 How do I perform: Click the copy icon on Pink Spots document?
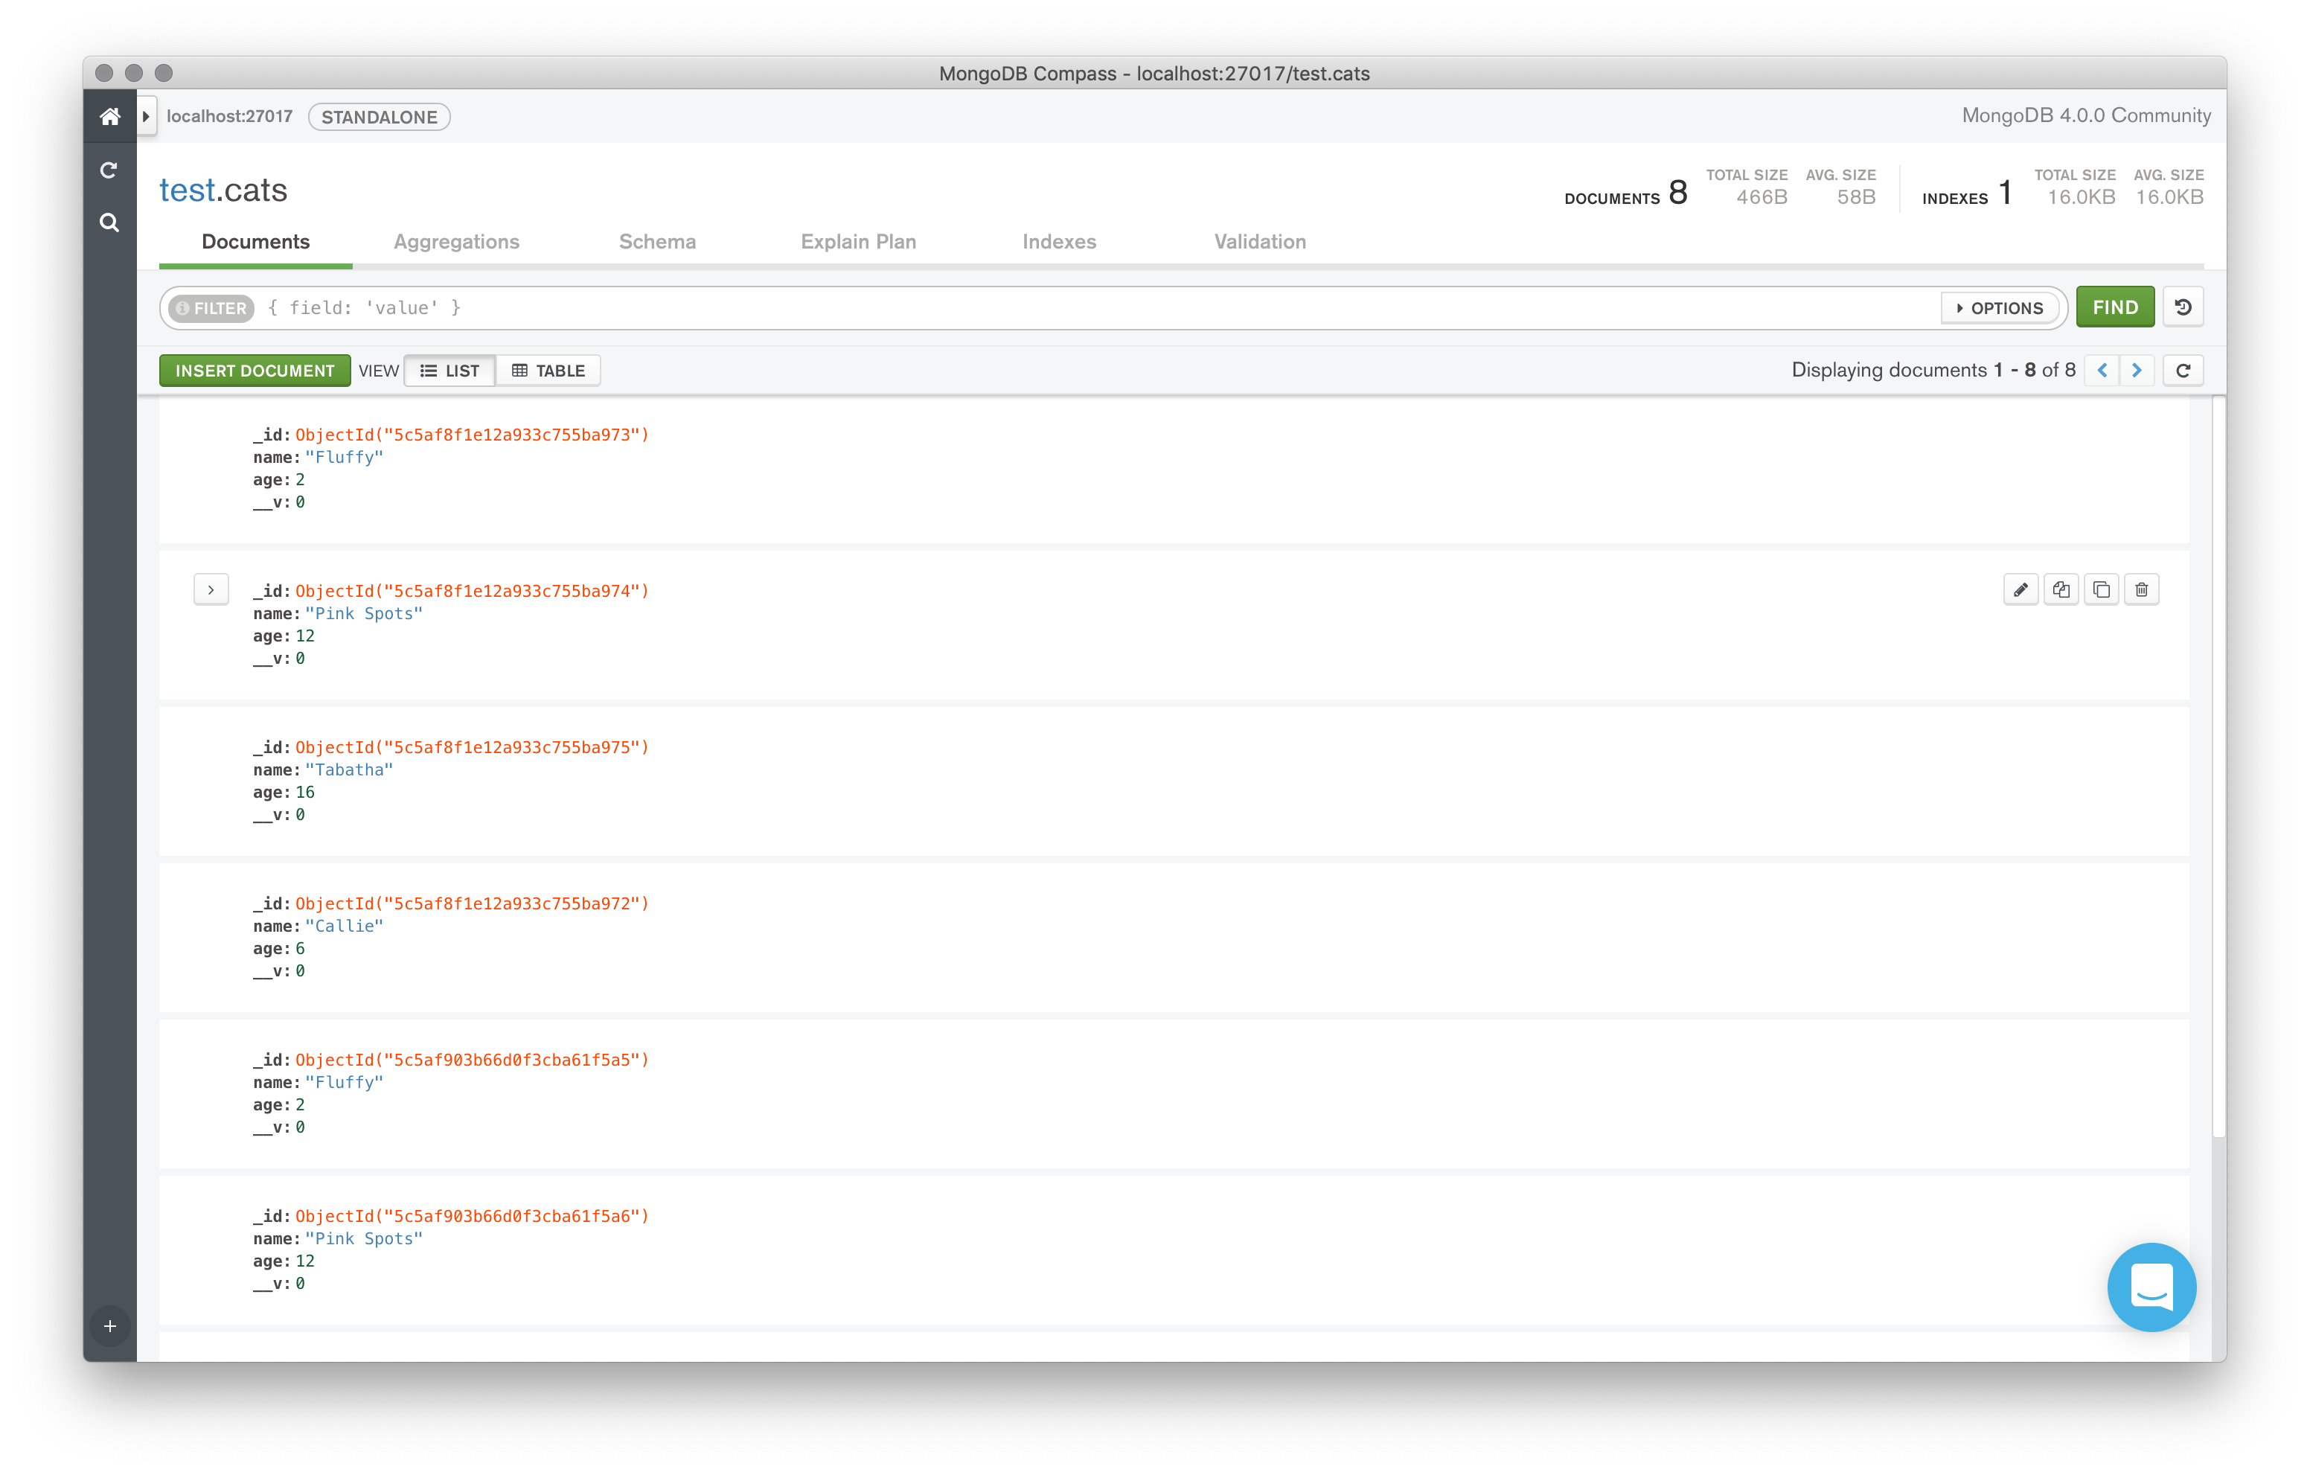click(x=2061, y=588)
